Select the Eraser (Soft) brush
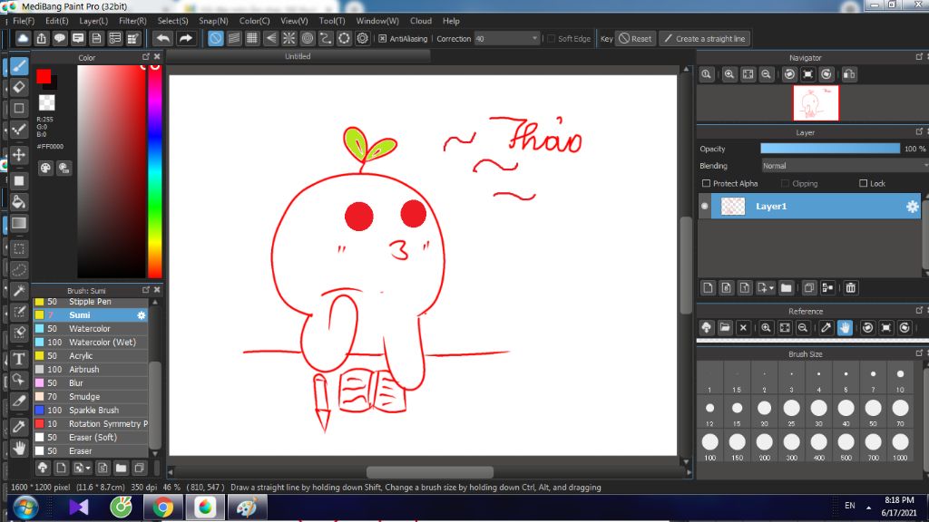The width and height of the screenshot is (929, 522). (x=90, y=438)
